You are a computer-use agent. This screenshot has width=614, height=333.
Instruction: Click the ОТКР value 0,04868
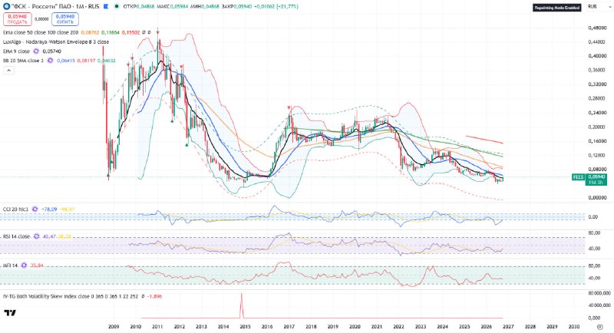point(145,7)
